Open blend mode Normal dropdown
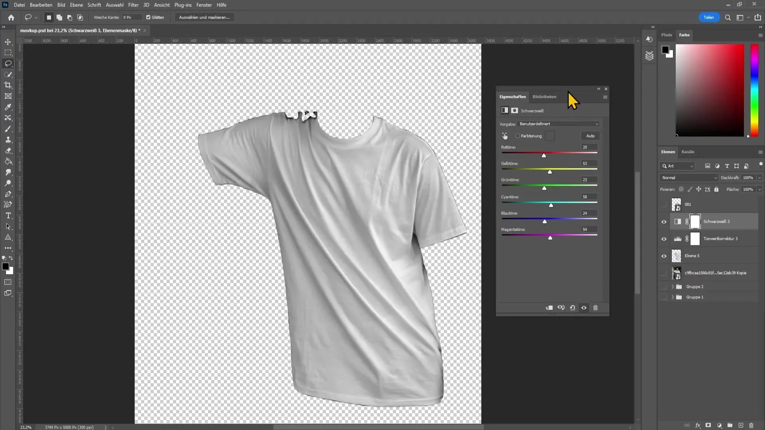Image resolution: width=765 pixels, height=430 pixels. point(689,178)
